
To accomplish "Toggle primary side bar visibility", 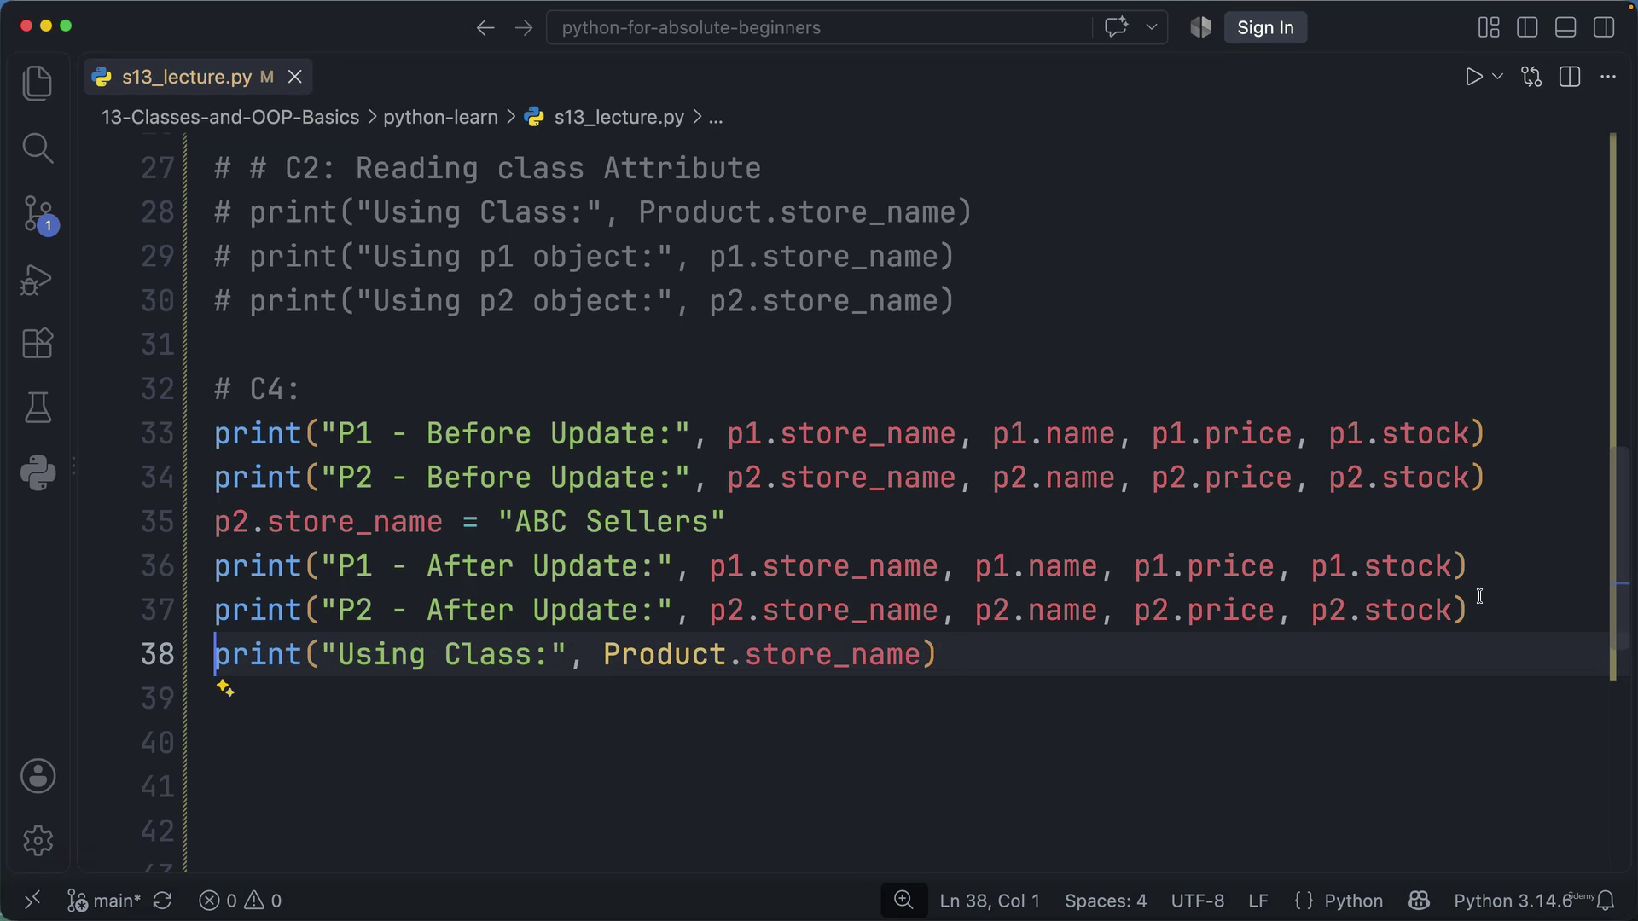I will click(x=1527, y=27).
